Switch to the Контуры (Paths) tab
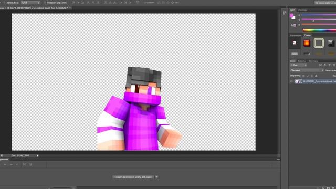This screenshot has width=336, height=189. [x=313, y=61]
